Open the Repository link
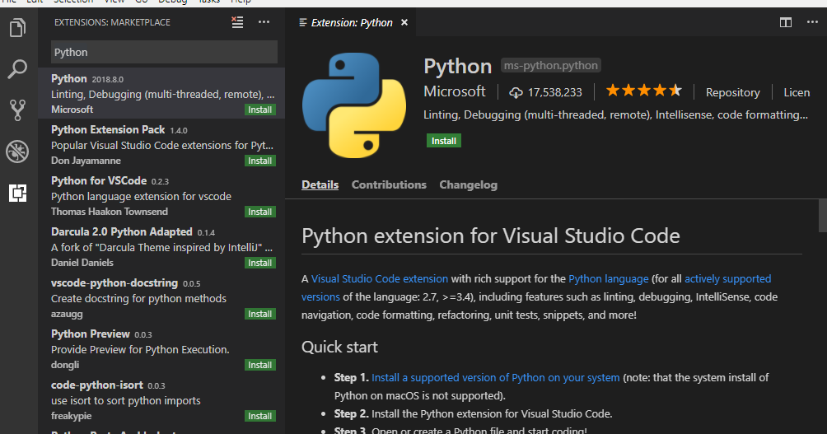 coord(732,92)
